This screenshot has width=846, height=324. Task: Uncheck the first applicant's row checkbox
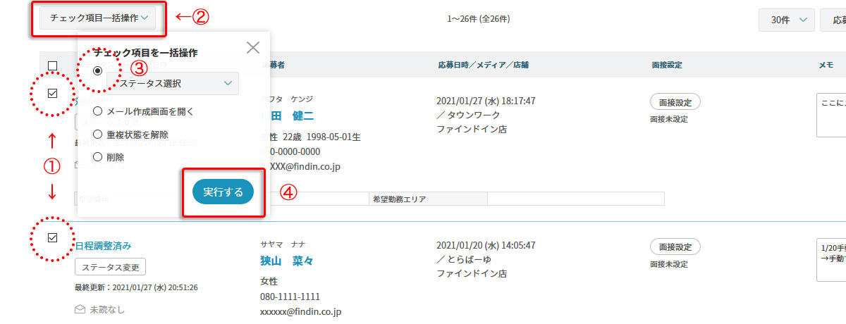tap(52, 93)
